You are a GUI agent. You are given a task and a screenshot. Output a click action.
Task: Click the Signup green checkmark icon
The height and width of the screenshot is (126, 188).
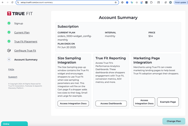pyautogui.click(x=9, y=23)
